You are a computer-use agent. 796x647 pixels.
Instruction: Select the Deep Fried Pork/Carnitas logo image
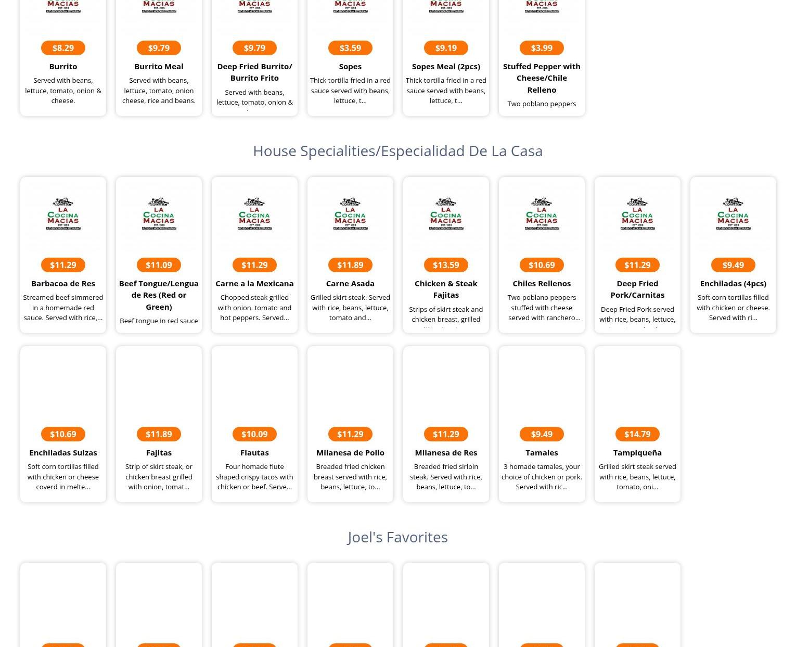click(637, 214)
